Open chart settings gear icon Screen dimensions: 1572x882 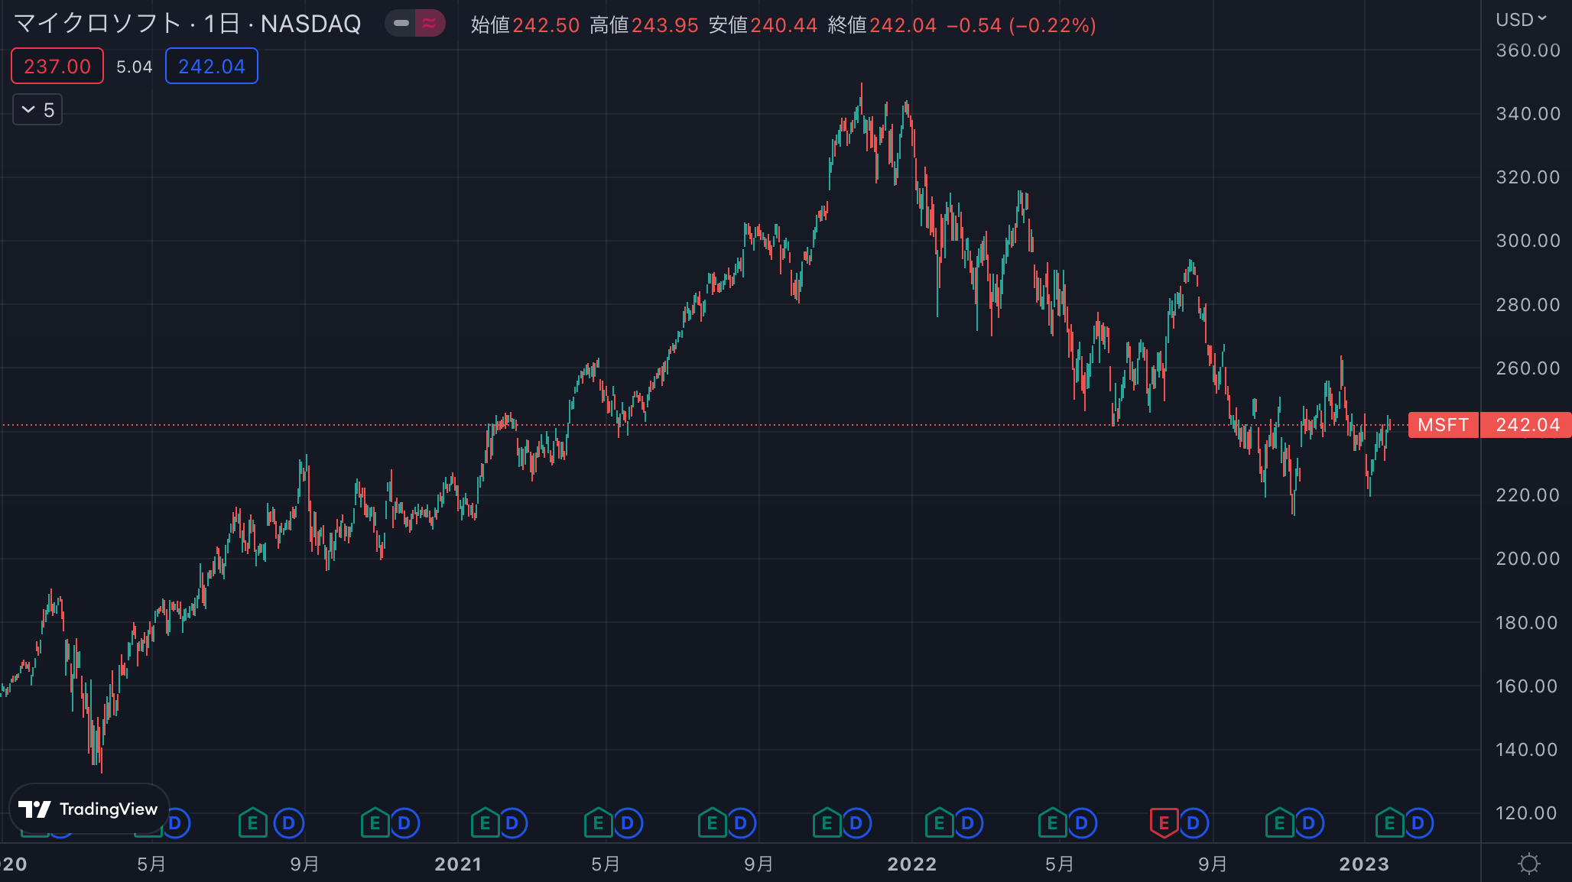[x=1528, y=864]
